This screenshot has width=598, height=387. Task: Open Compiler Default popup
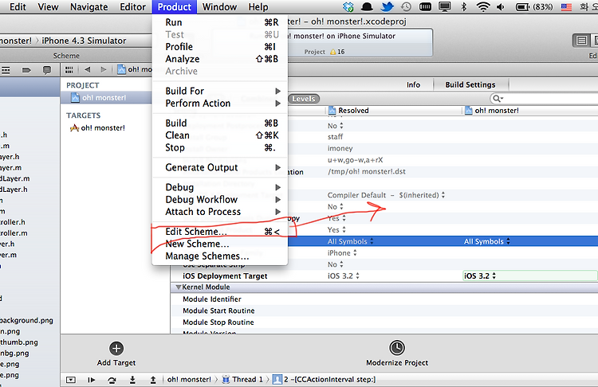pos(386,195)
